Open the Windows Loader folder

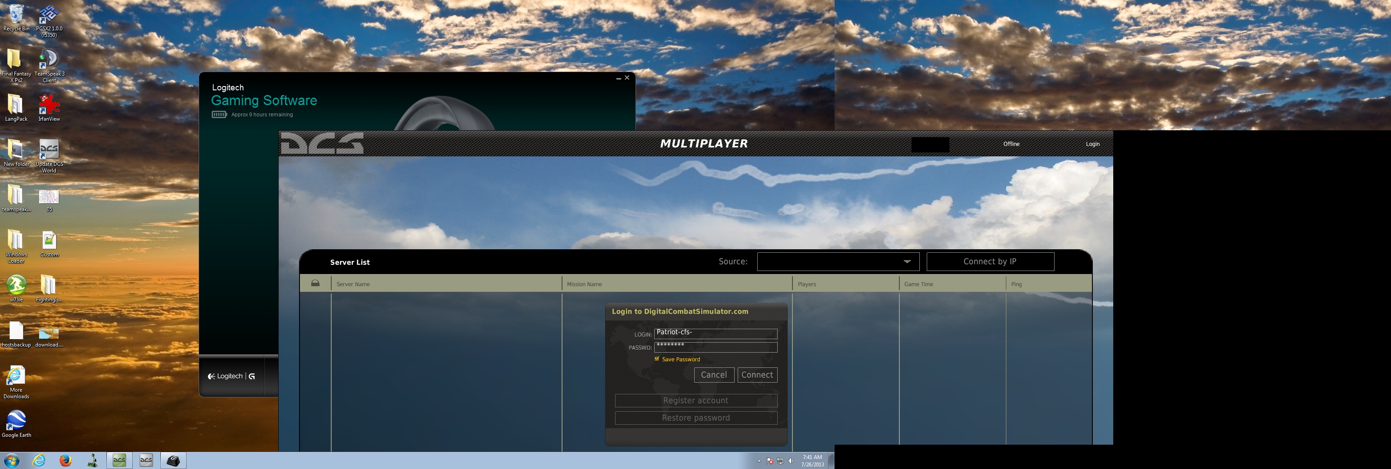click(x=16, y=247)
